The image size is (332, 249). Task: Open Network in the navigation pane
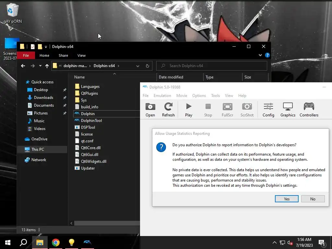point(35,160)
